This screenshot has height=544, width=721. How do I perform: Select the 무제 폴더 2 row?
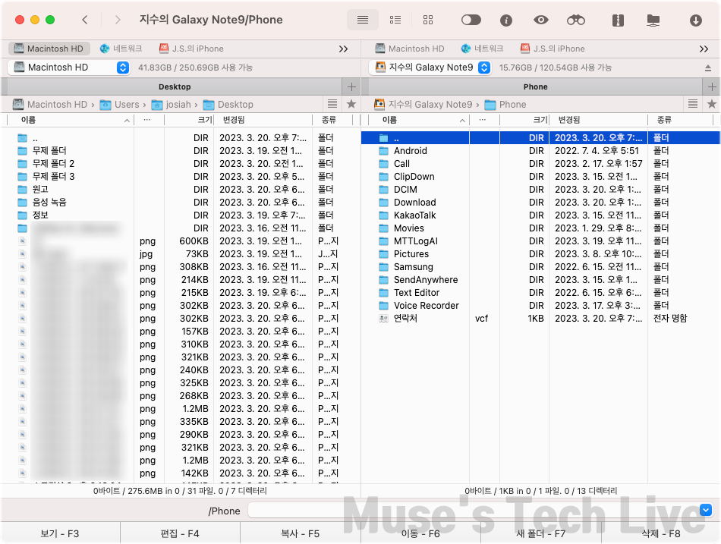(x=181, y=164)
